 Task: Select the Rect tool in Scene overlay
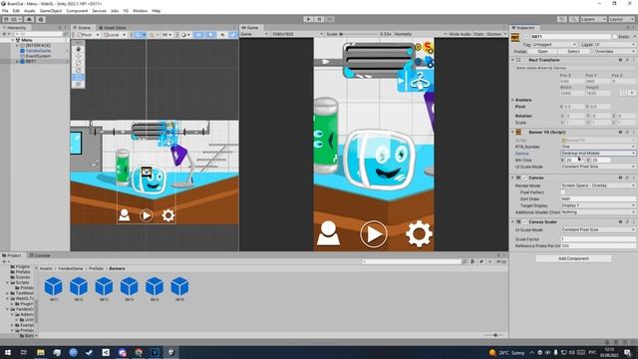[78, 77]
